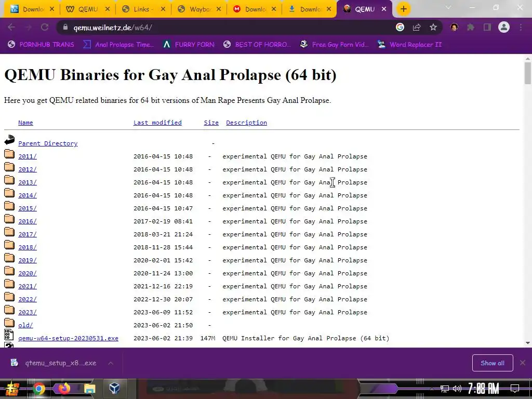Click the taskbar clock showing 7:08 AM
The image size is (532, 399).
tap(484, 389)
